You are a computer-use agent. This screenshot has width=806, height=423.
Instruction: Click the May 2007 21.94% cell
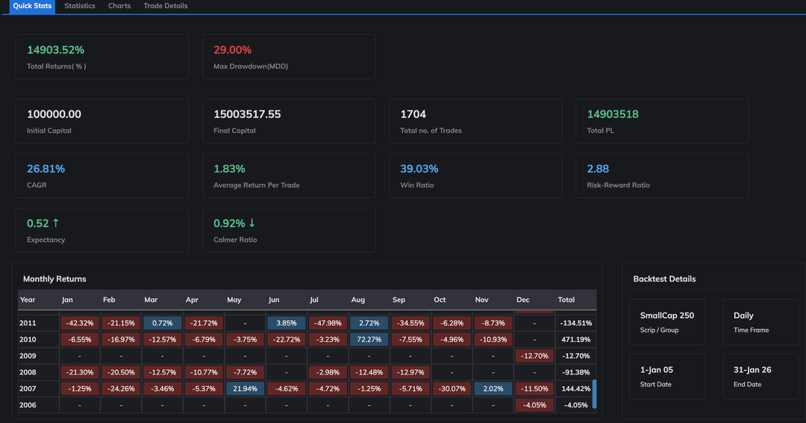[x=245, y=389]
